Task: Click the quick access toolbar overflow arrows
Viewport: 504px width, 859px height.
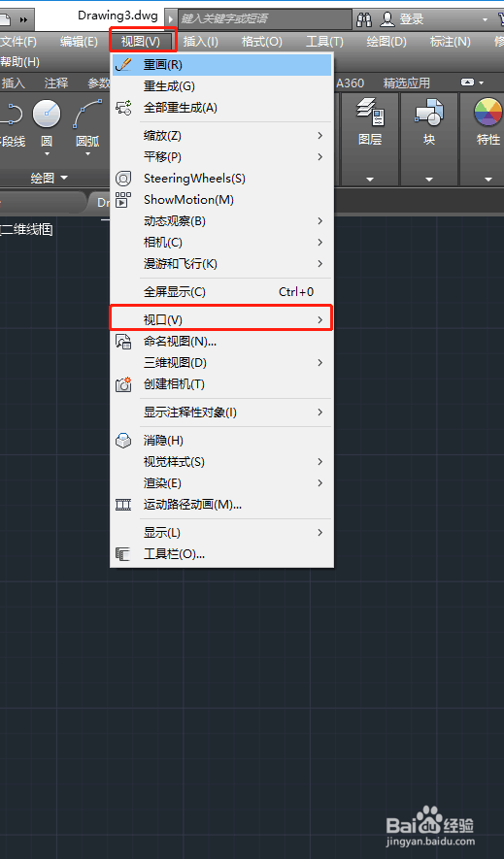Action: point(23,19)
